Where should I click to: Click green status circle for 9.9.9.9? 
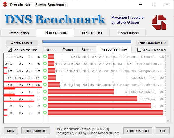click(x=45, y=106)
